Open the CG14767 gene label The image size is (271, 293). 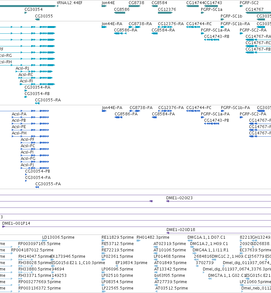coord(254,10)
